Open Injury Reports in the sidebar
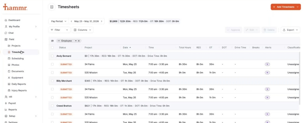The height and width of the screenshot is (123, 306). pyautogui.click(x=19, y=90)
